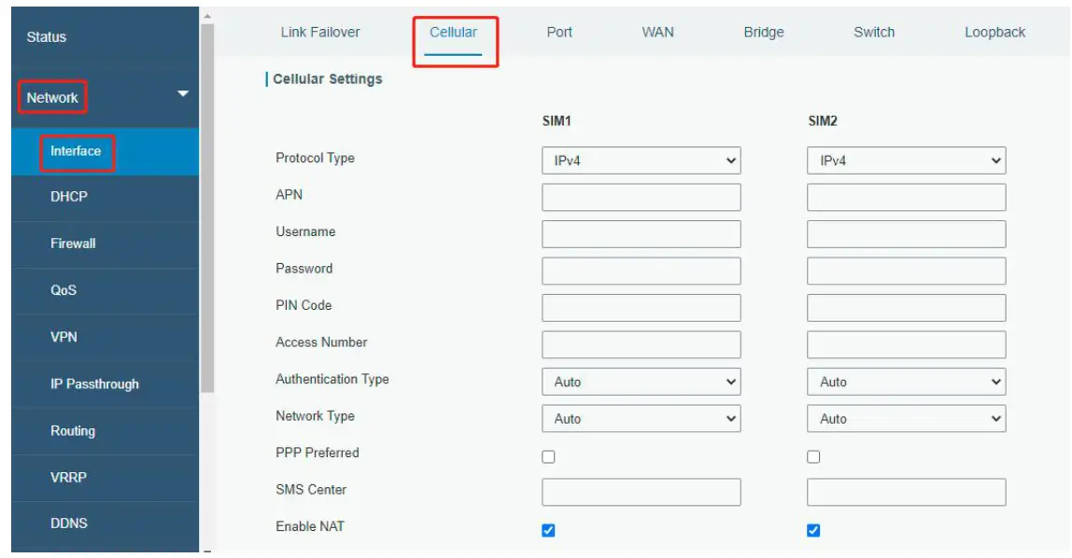This screenshot has height=558, width=1072.
Task: Collapse the Network menu arrow
Action: pyautogui.click(x=183, y=94)
